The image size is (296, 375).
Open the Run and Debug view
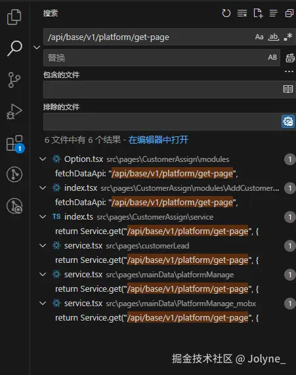[14, 111]
